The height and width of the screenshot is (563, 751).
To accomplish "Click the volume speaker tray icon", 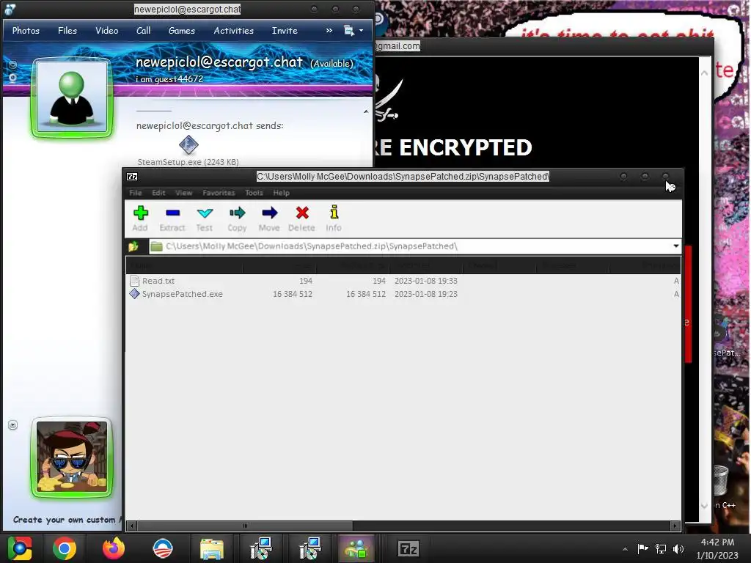I will (678, 548).
